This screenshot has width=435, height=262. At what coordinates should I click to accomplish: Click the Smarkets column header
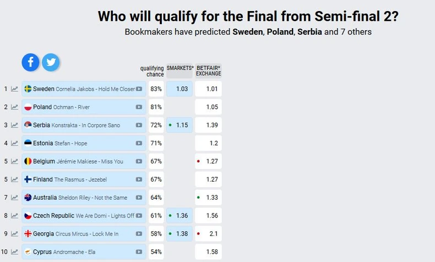pyautogui.click(x=180, y=68)
